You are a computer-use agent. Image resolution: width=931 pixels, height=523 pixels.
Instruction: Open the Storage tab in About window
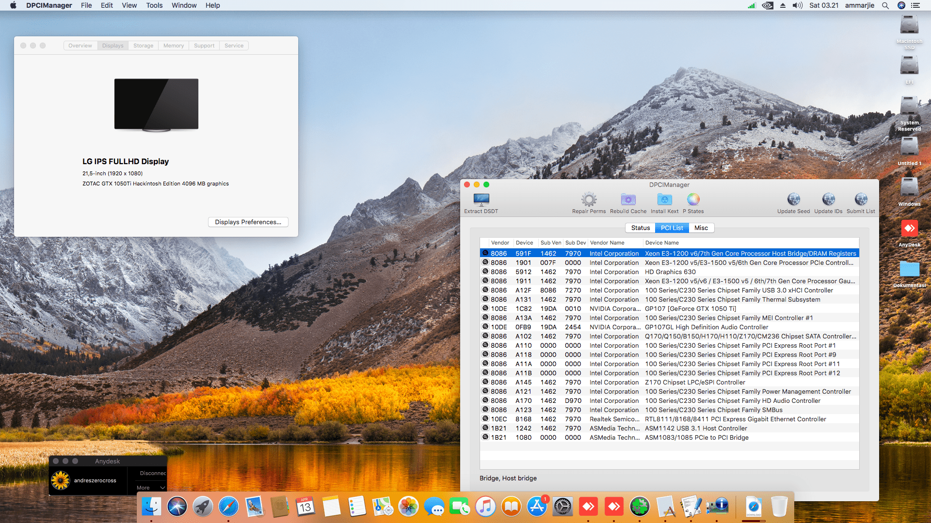click(143, 46)
